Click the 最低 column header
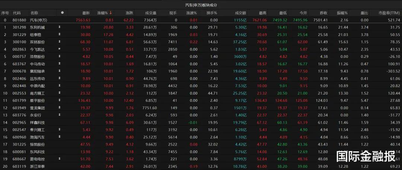This screenshot has width=402, height=170. (x=283, y=13)
